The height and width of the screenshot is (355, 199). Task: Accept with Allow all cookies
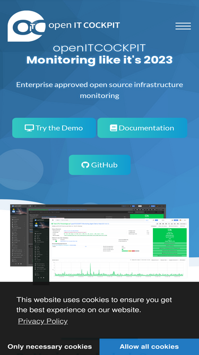pos(149,346)
